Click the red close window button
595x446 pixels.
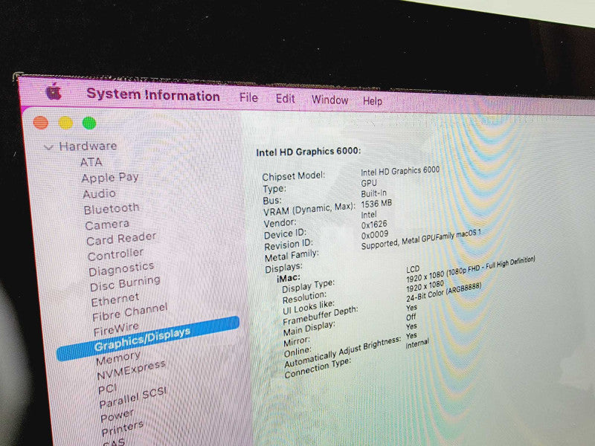pos(41,123)
